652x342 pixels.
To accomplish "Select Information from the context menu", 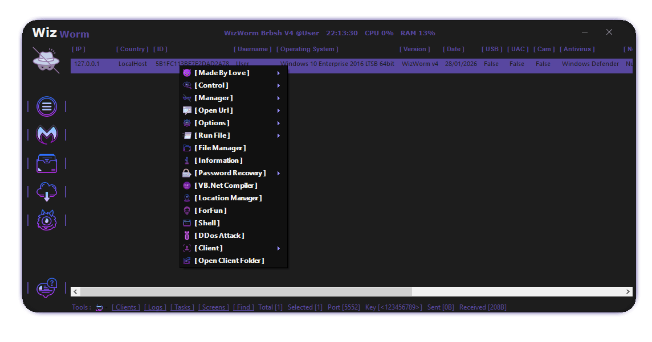I will pos(218,160).
